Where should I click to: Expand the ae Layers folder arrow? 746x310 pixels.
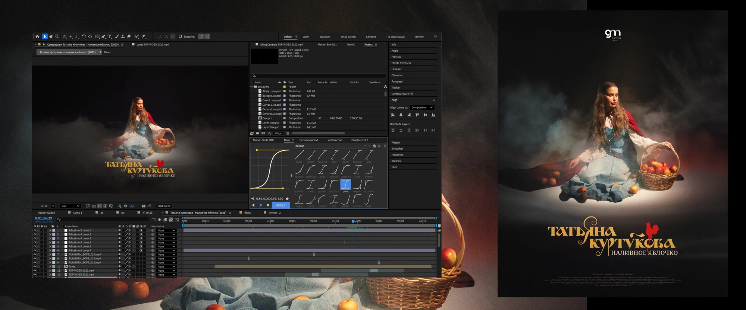coord(252,87)
